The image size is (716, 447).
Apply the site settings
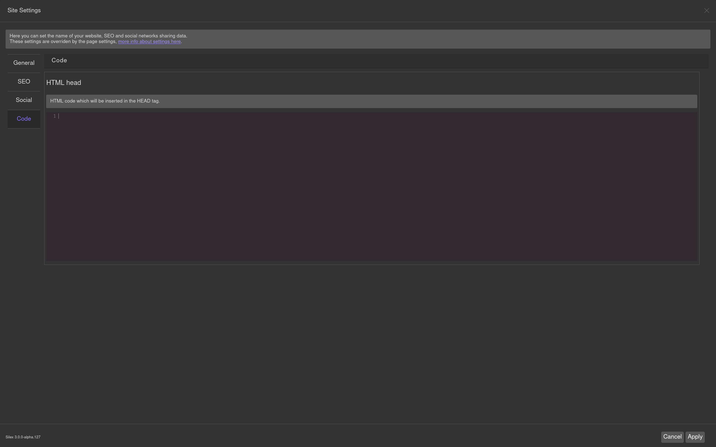pos(695,437)
